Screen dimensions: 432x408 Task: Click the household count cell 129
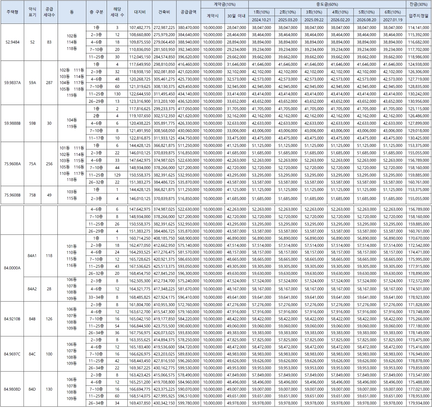point(117,175)
